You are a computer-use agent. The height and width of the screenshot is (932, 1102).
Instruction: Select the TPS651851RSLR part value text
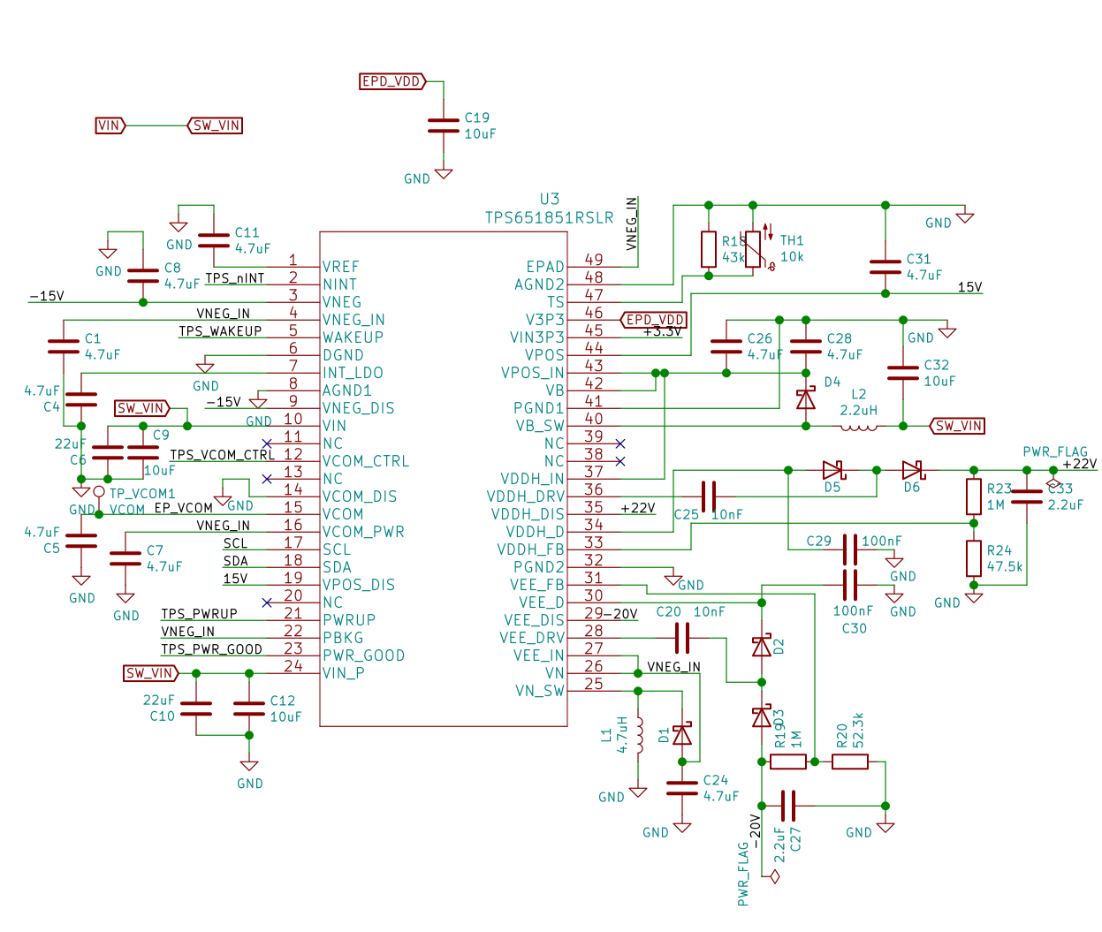click(549, 217)
